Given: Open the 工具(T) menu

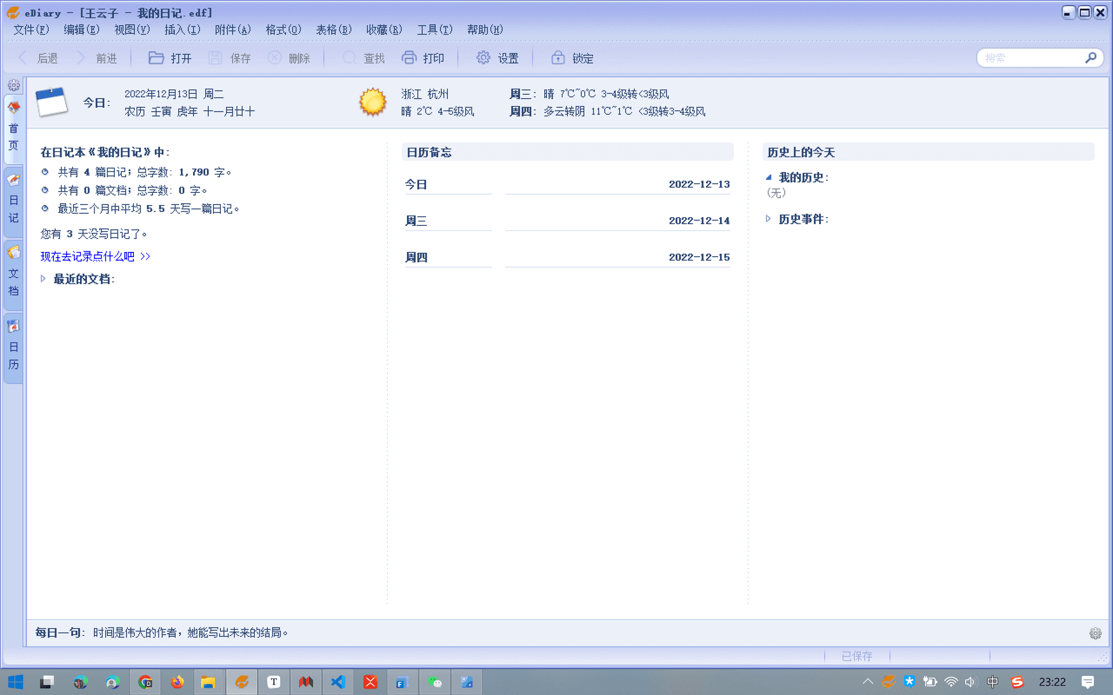Looking at the screenshot, I should click(x=434, y=30).
